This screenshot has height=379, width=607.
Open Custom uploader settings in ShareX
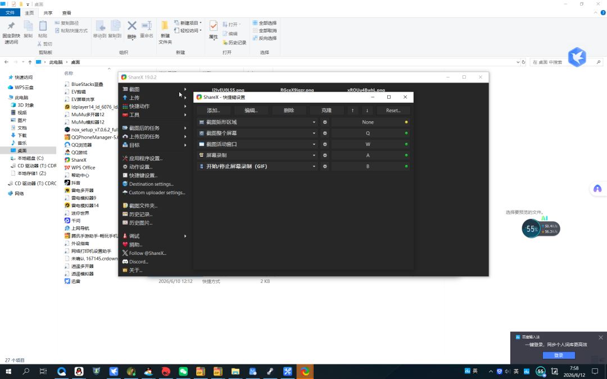tap(153, 192)
